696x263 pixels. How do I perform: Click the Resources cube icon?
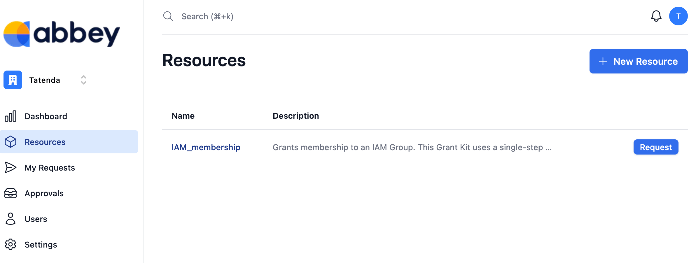tap(11, 142)
